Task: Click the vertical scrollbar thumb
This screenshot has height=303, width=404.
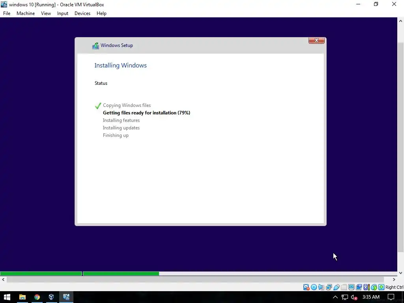Action: coord(400,148)
